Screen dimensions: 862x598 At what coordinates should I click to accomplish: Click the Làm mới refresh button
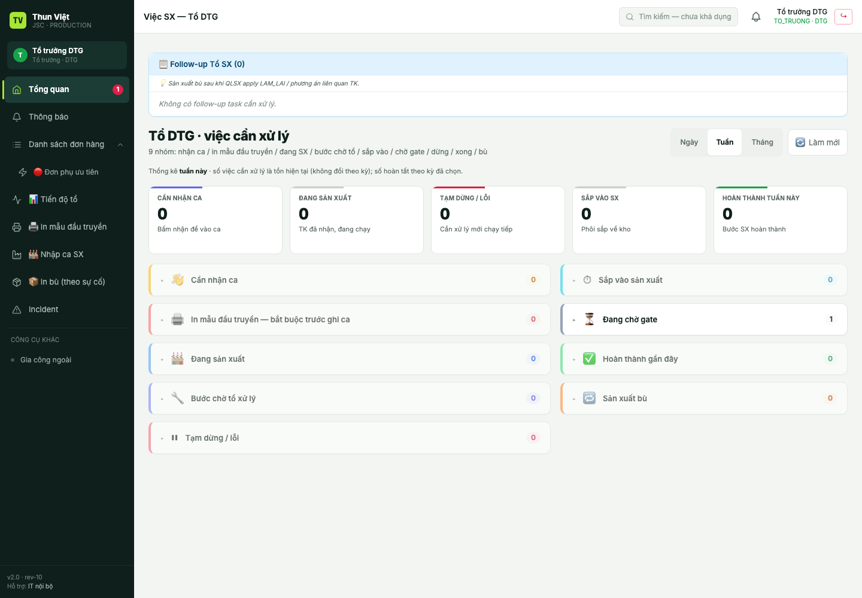click(x=818, y=142)
